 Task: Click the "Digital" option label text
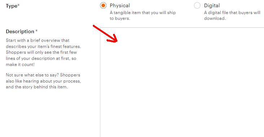click(x=212, y=5)
